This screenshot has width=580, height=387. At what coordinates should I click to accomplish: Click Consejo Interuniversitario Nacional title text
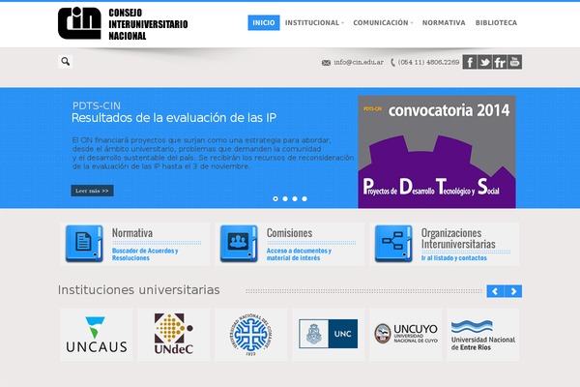[148, 24]
